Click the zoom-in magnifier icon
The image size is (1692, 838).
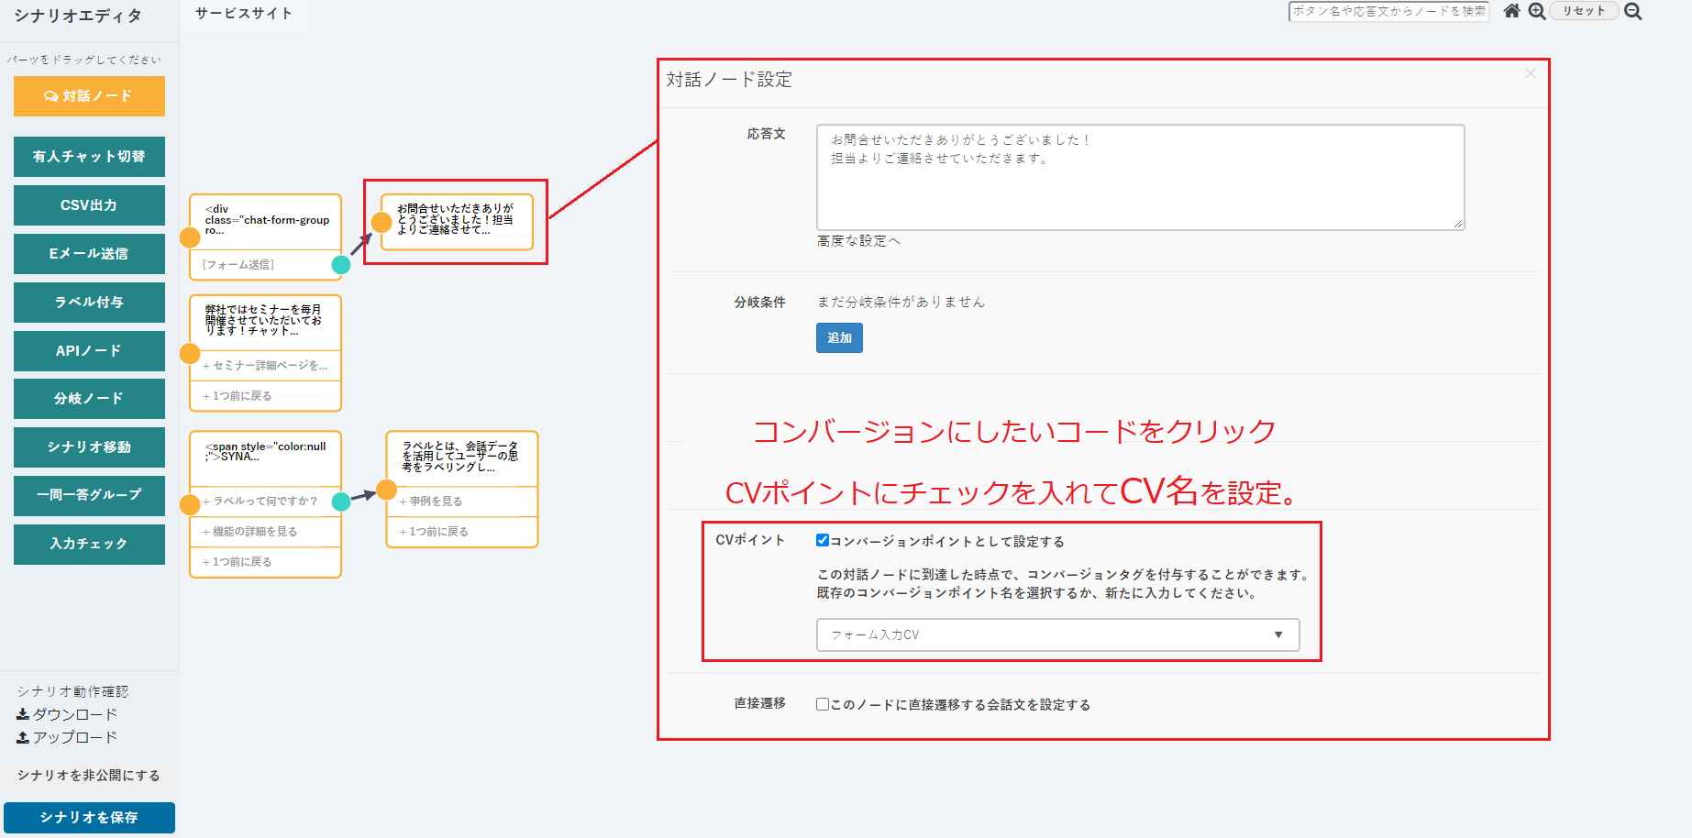[x=1537, y=11]
